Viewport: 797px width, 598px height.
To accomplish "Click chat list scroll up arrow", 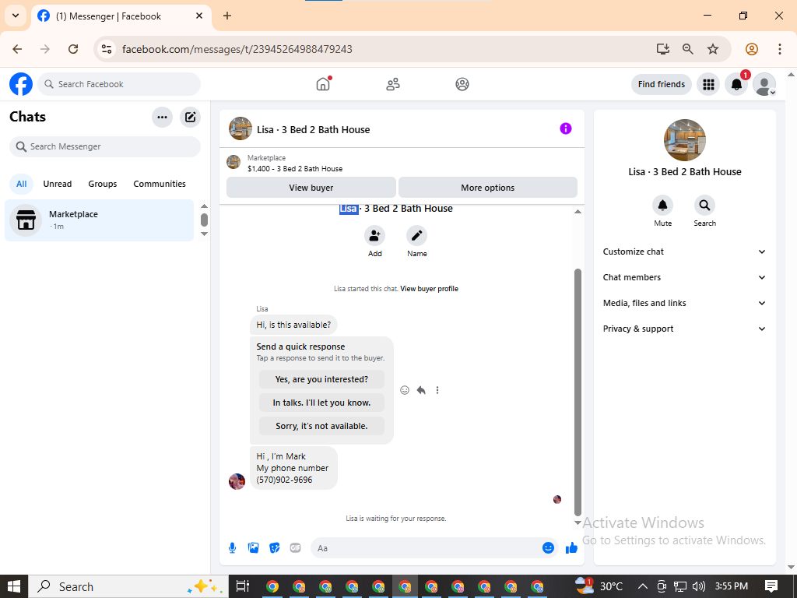I will (x=205, y=206).
